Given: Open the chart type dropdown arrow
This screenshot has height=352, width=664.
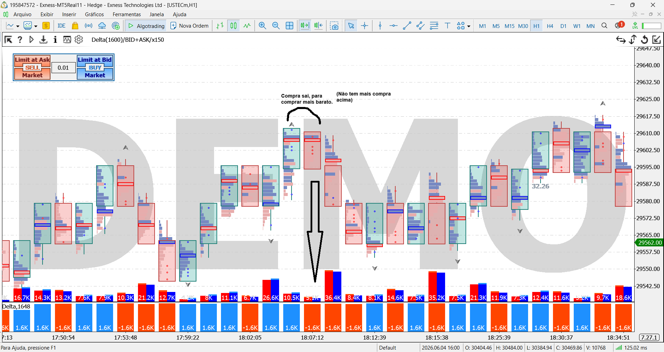Looking at the screenshot, I should coord(18,26).
